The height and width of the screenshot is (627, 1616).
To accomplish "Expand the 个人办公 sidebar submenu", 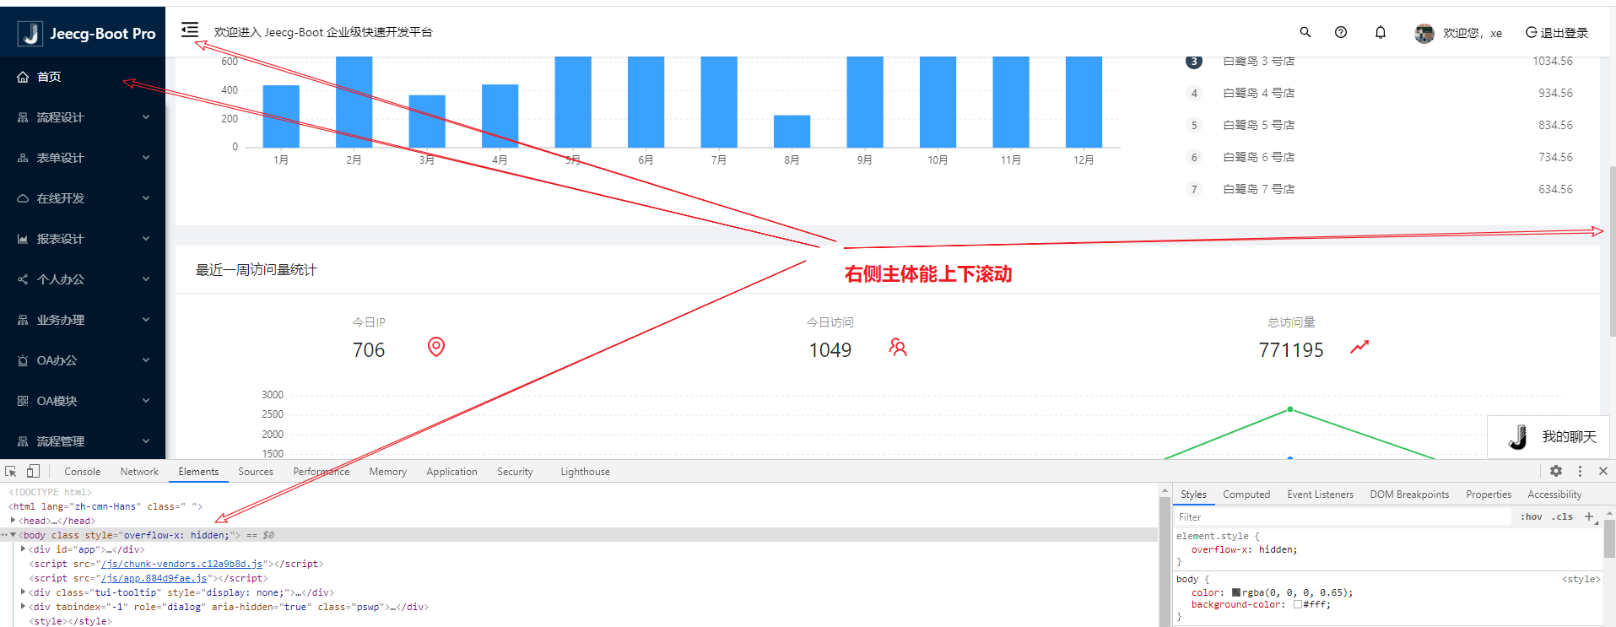I will tap(83, 279).
